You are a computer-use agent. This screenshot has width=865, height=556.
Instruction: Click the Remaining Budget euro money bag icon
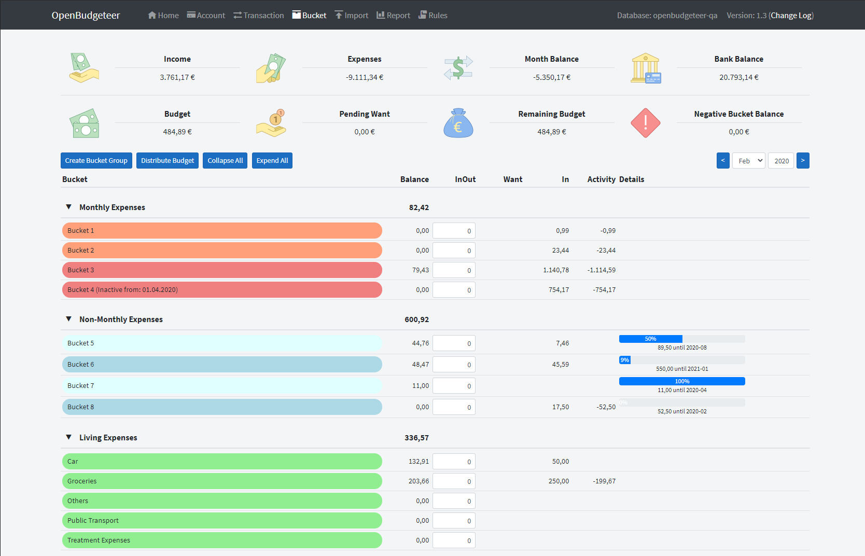458,123
